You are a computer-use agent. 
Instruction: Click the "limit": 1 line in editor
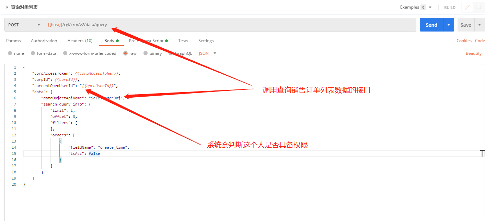pos(62,110)
